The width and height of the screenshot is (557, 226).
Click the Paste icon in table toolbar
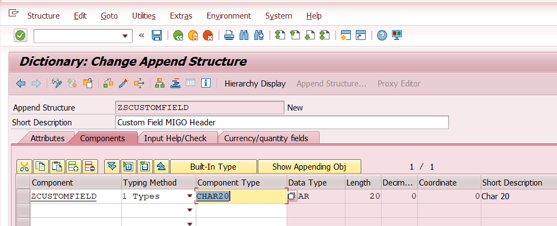coord(57,166)
